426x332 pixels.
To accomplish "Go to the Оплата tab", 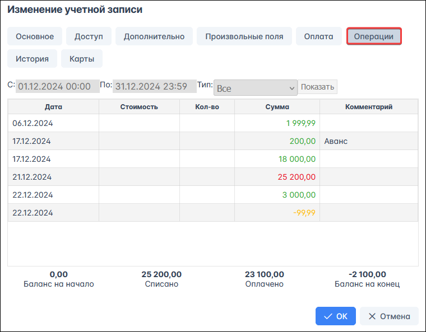I will tap(318, 36).
